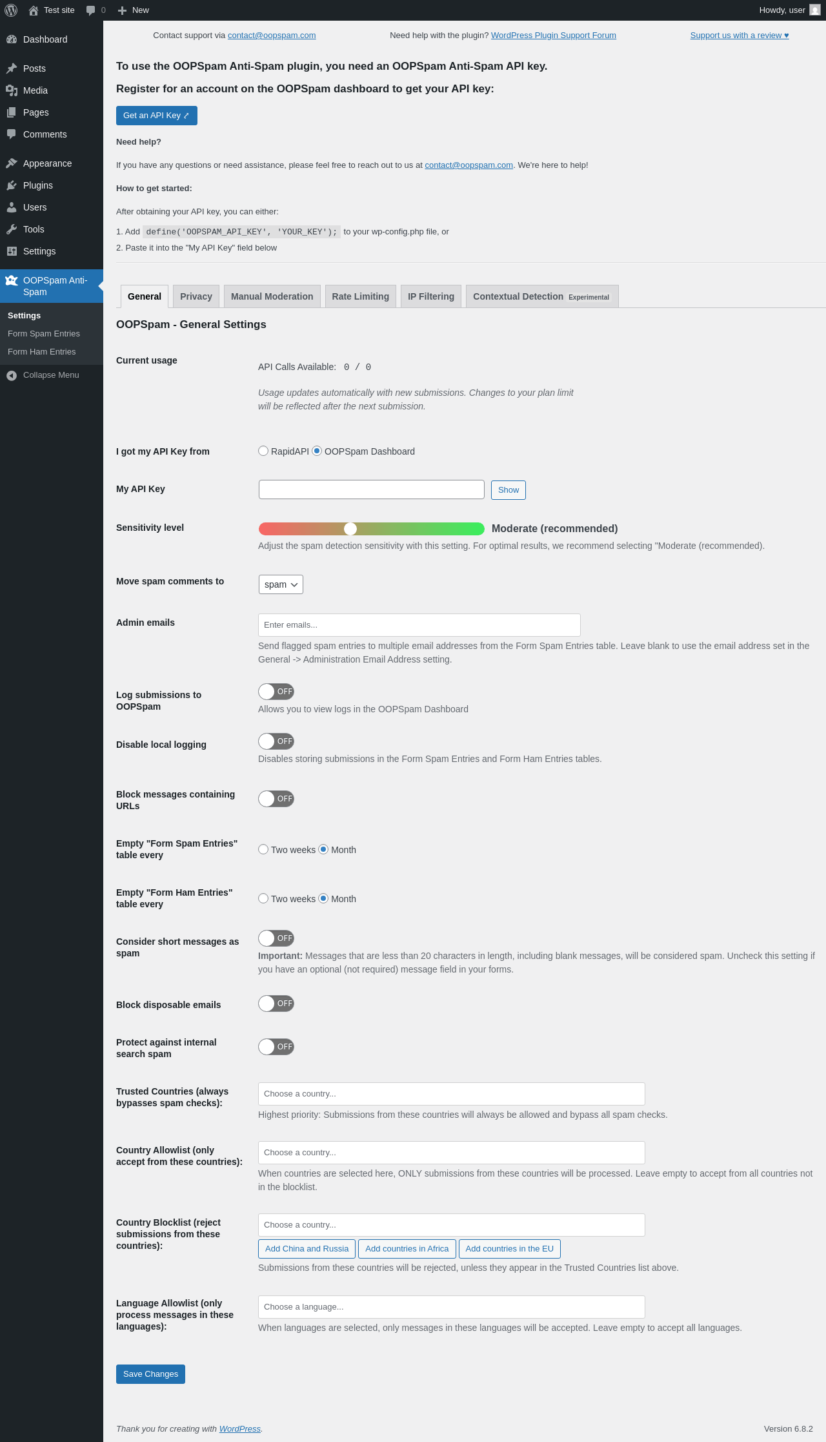Select Two weeks for Form Ham Entries
The width and height of the screenshot is (826, 1442).
coord(263,898)
